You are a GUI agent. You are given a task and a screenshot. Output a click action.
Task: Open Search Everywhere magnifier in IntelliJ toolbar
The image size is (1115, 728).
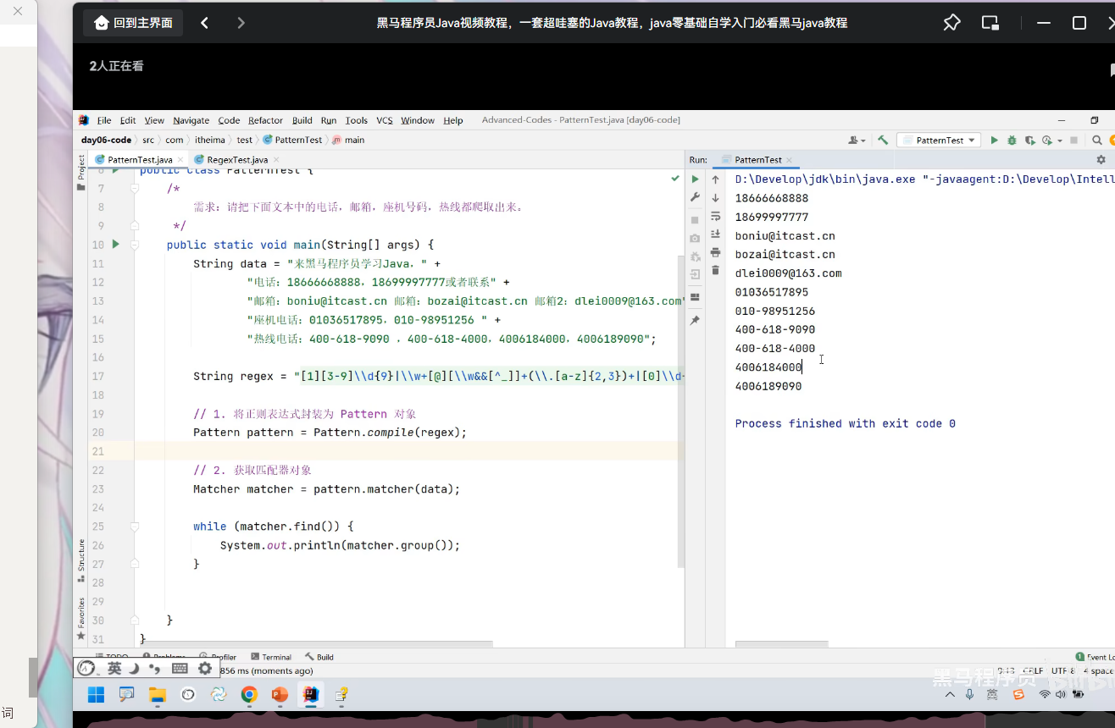(1097, 141)
